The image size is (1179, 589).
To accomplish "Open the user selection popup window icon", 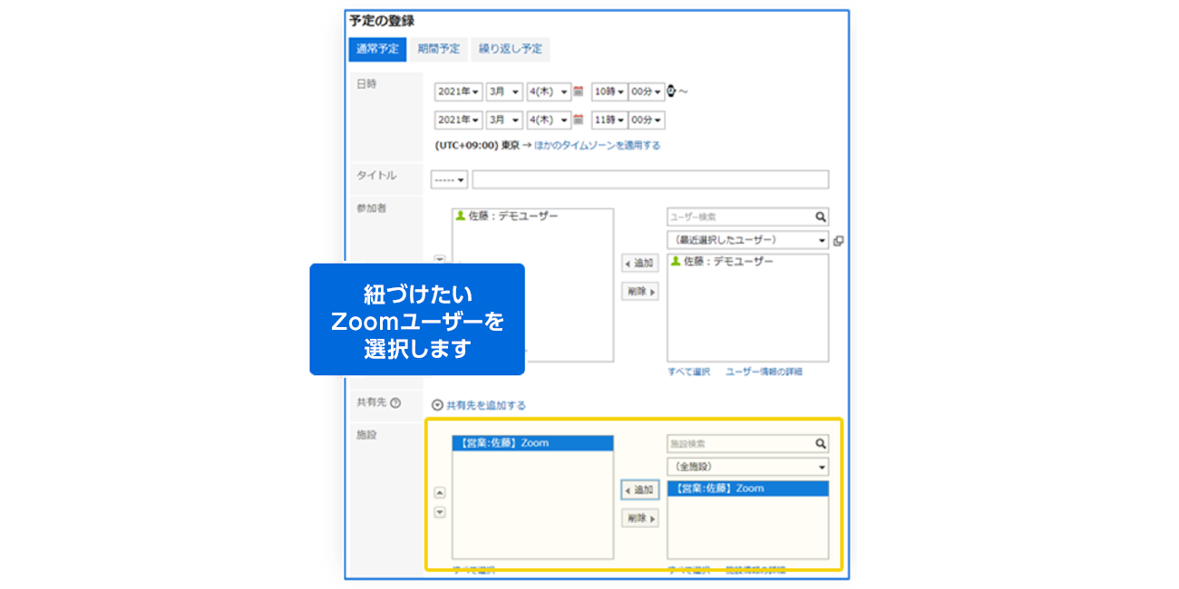I will click(x=838, y=241).
